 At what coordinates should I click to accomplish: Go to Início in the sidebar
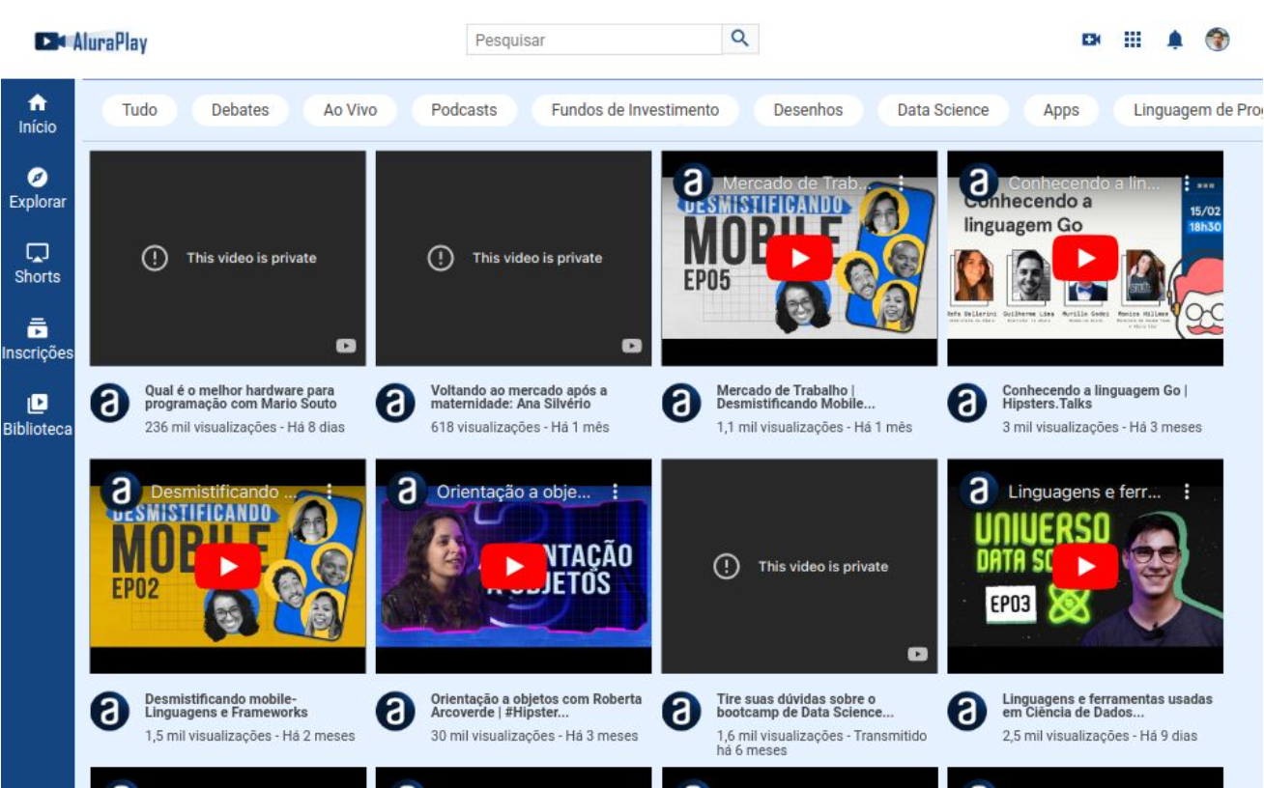tap(38, 114)
